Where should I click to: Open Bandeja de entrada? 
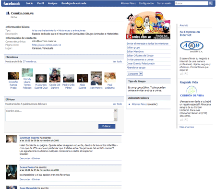click(x=74, y=3)
